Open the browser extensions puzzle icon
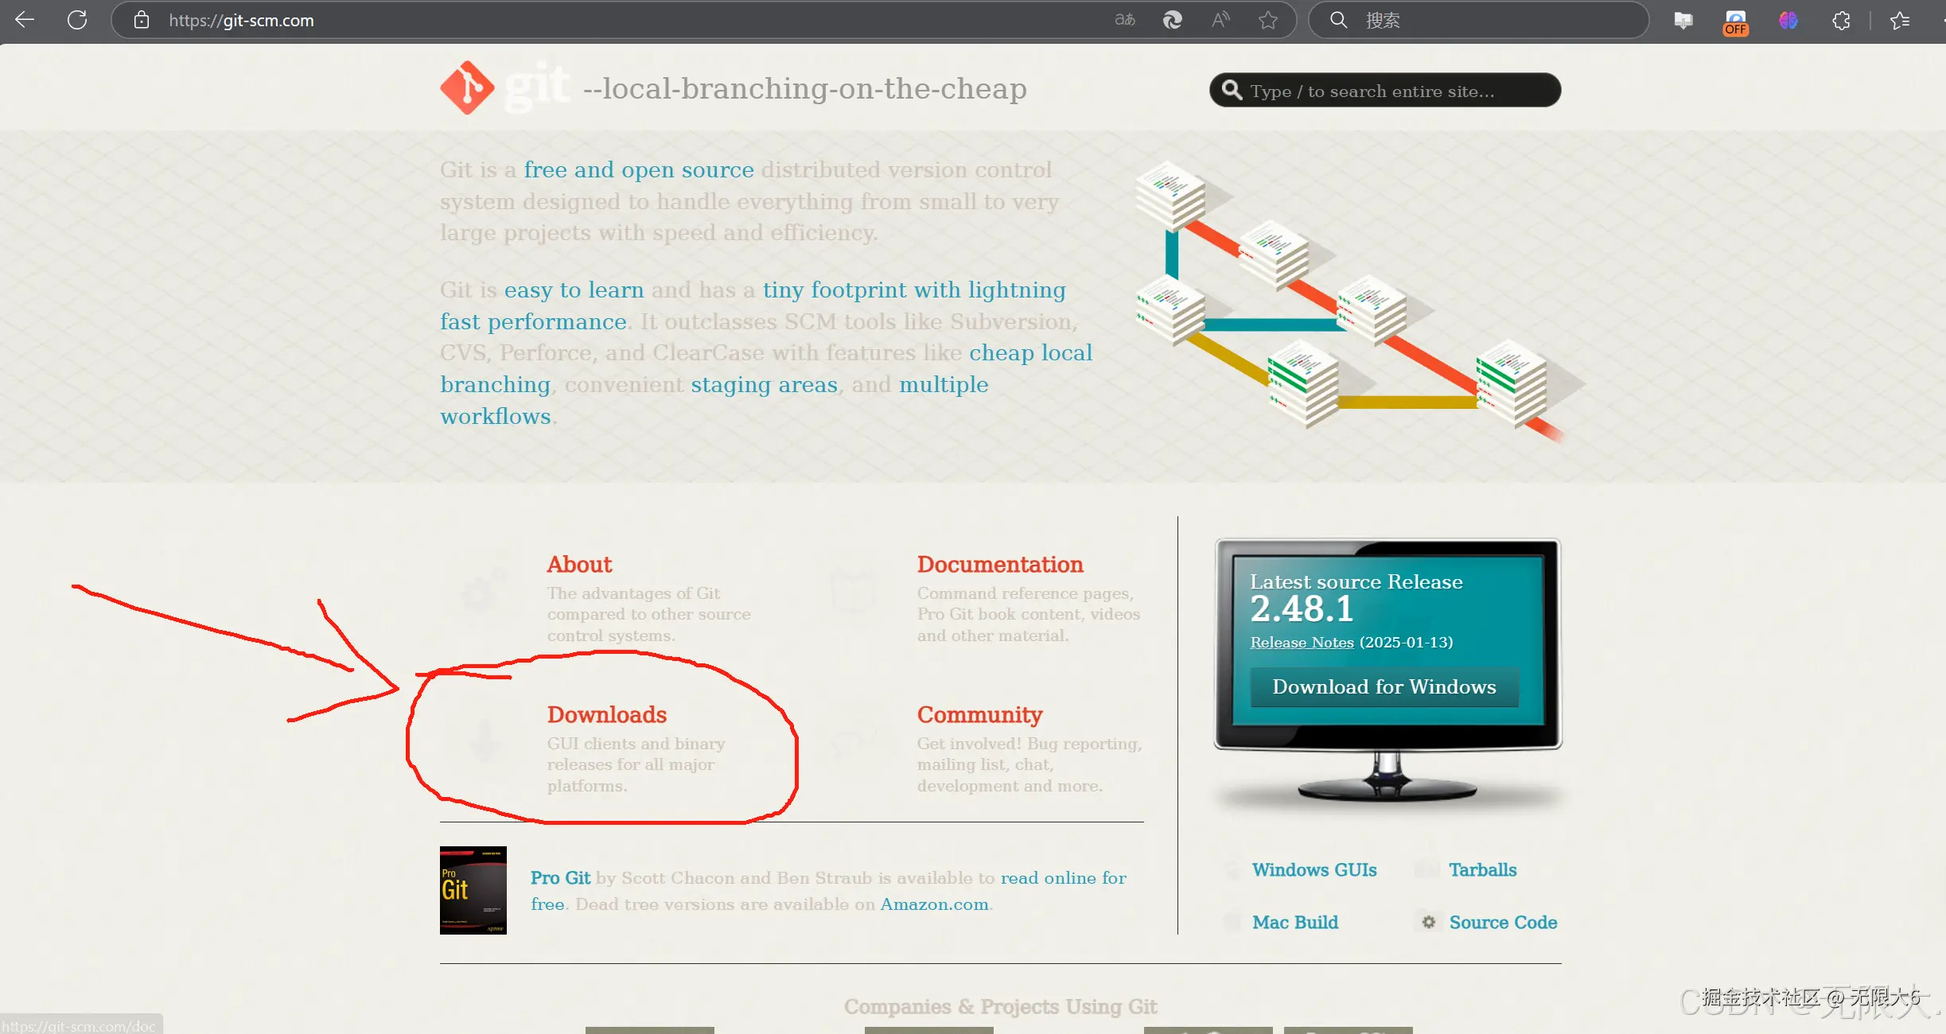Screen dimensions: 1946x1034 [x=1841, y=20]
